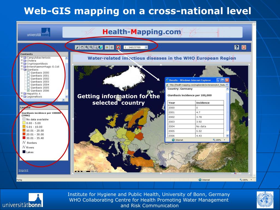Screen dimensions: 280x210
Task: Click Internet Explorer icon in Results title bar
Action: tap(167, 80)
